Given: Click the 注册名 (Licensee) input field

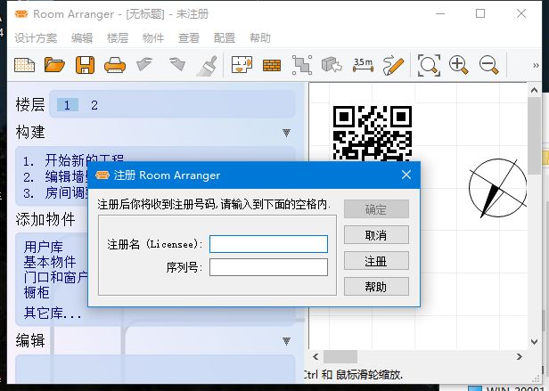Looking at the screenshot, I should 268,244.
